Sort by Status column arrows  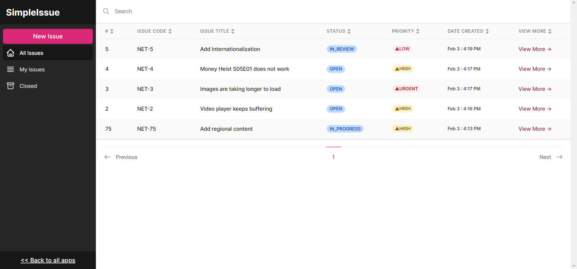(x=349, y=31)
